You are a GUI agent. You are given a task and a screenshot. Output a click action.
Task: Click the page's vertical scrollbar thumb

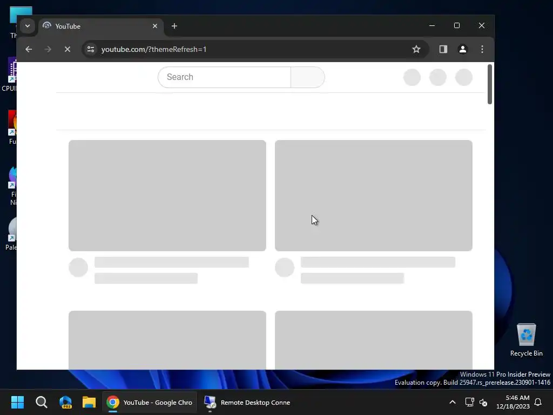click(x=489, y=84)
